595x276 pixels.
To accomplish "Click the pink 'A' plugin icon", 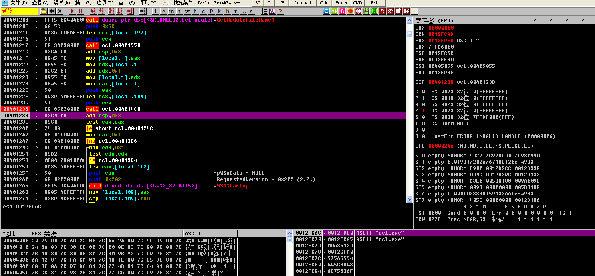I will click(x=342, y=11).
